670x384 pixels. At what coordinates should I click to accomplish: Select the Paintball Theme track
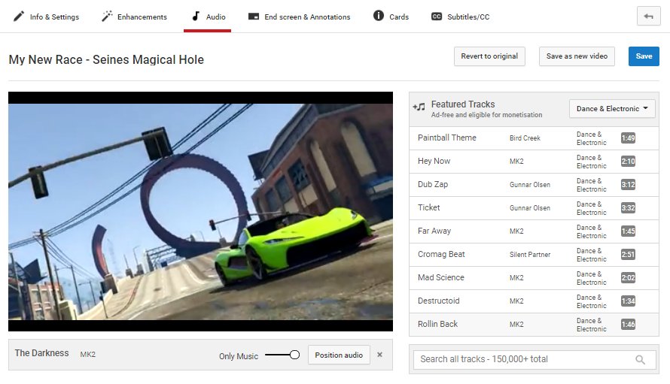(534, 138)
